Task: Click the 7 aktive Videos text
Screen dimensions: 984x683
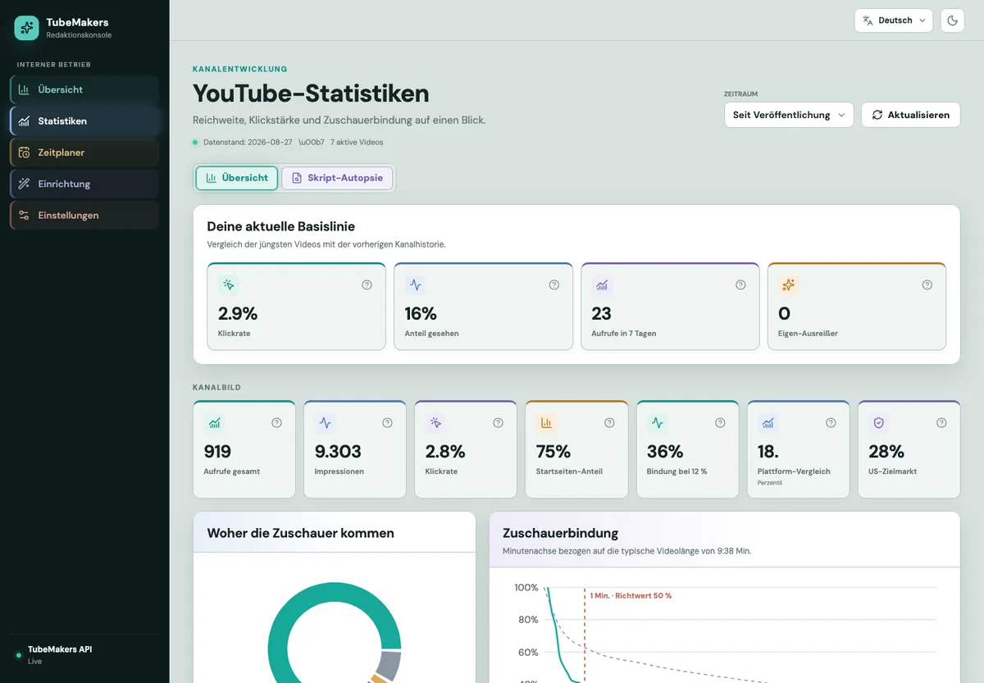Action: click(357, 142)
